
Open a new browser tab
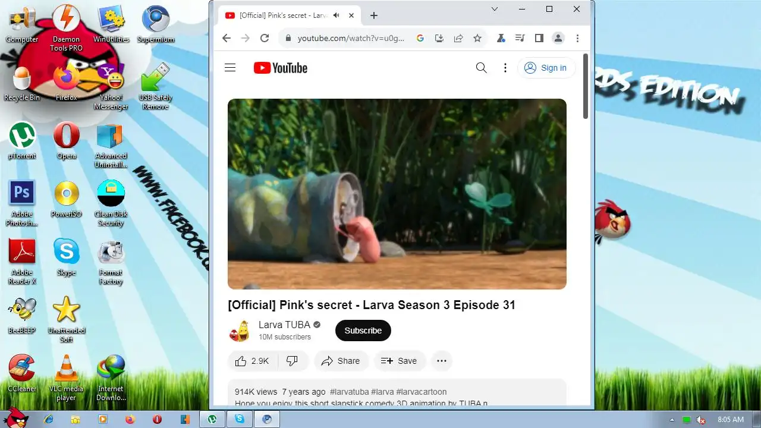(x=374, y=15)
